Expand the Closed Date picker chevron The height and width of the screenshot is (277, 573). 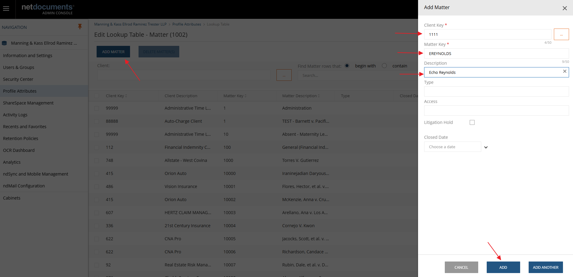486,147
